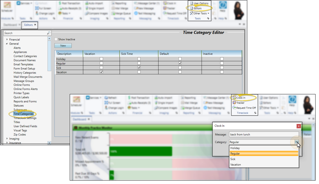The width and height of the screenshot is (319, 184).
Task: Enable the Show Inactive checkbox
Action: [x=56, y=39]
